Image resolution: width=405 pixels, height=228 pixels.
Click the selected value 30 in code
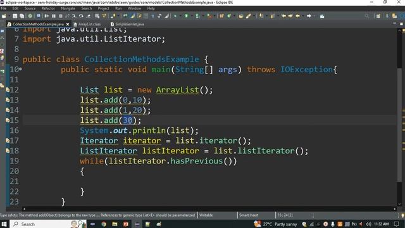click(128, 120)
